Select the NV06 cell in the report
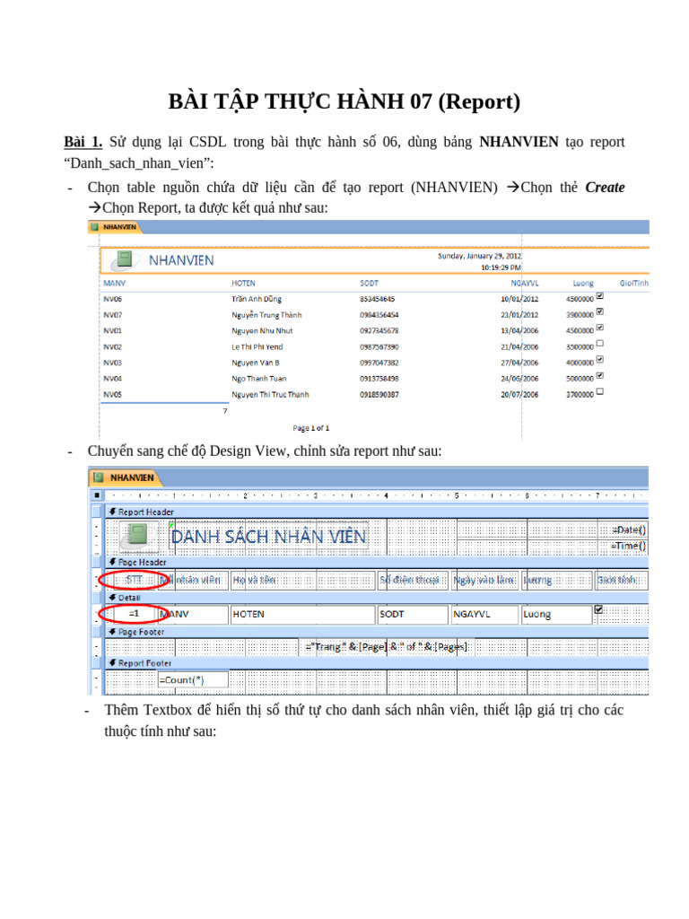The width and height of the screenshot is (689, 919). [112, 299]
